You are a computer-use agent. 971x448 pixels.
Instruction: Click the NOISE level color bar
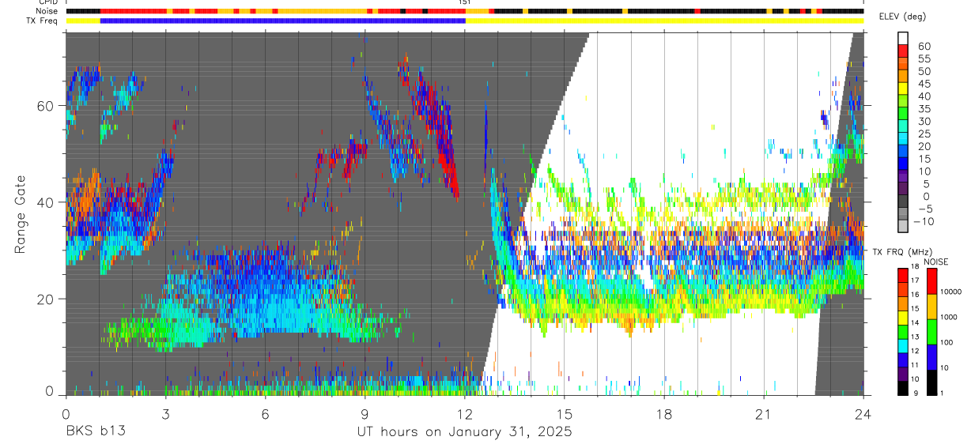932,331
